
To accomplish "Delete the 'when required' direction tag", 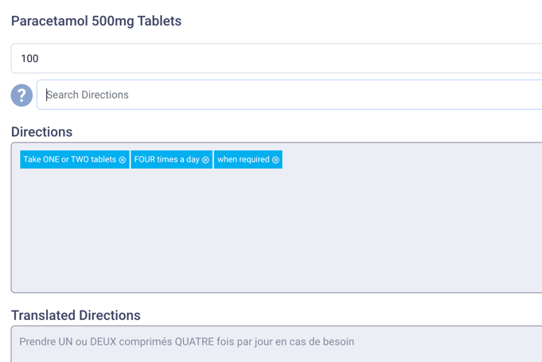I will (275, 160).
